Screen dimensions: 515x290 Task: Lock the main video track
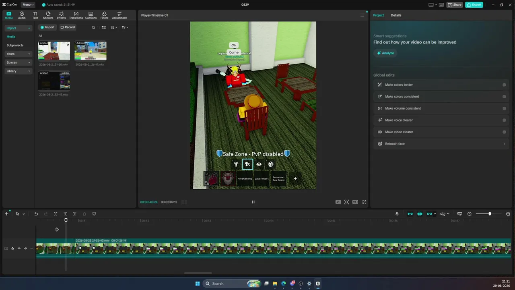[12, 249]
